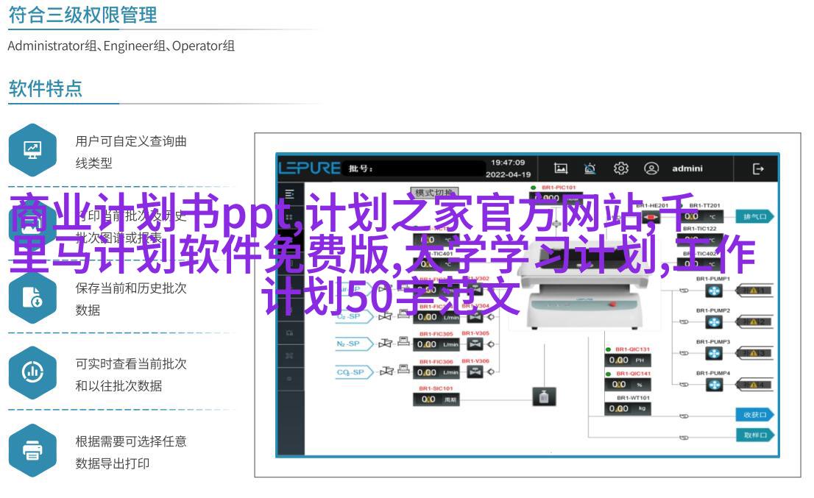
Task: Click the weighing scale icon
Action: 543,397
